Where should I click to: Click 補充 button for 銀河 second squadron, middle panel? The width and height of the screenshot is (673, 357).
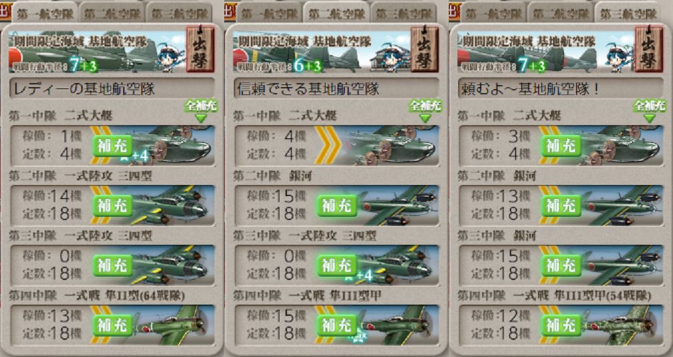[337, 206]
